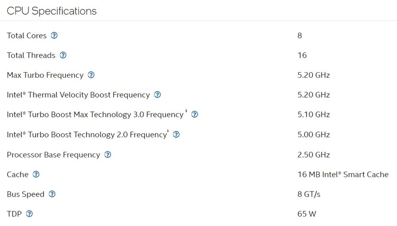The width and height of the screenshot is (397, 226).
Task: Click the help icon beside Total Cores
Action: tap(54, 35)
